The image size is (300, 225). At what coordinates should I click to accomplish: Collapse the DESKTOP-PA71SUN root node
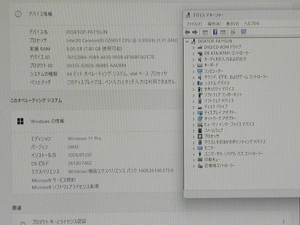187,41
